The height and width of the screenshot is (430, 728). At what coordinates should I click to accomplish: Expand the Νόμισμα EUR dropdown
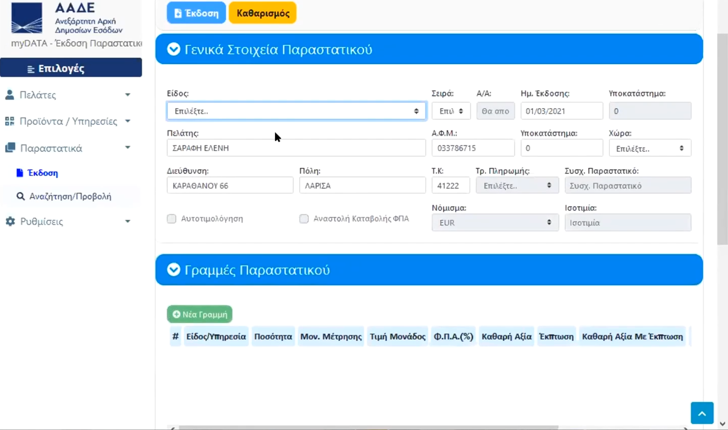pos(495,223)
